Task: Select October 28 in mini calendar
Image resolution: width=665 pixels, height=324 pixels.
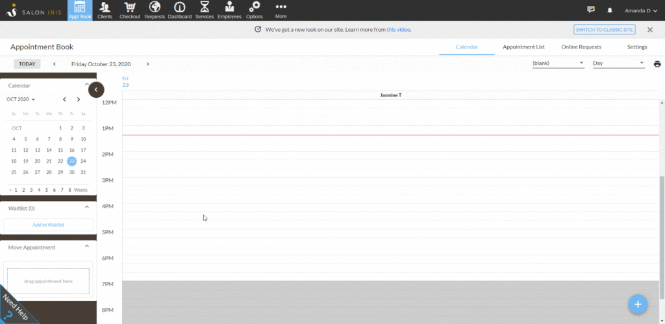Action: click(49, 172)
